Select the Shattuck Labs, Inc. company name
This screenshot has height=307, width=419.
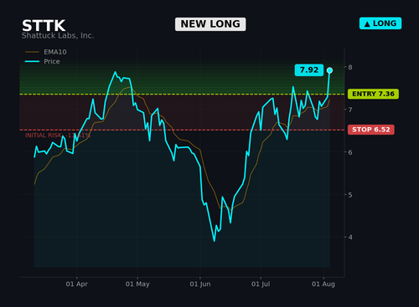[x=58, y=36]
